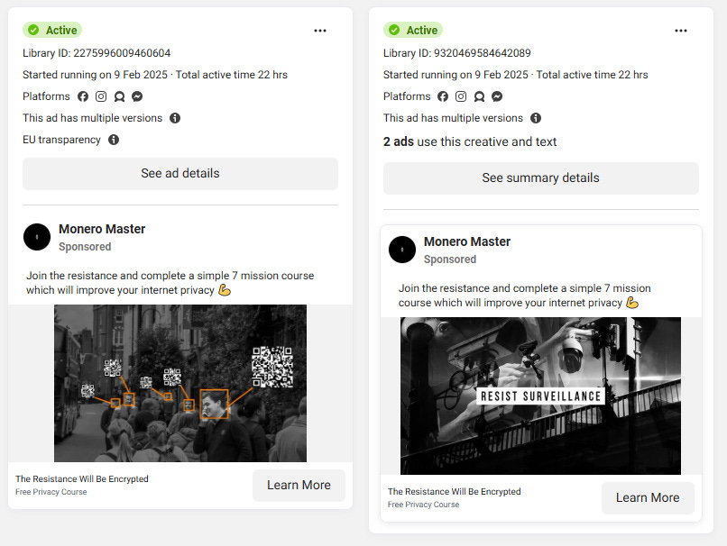Click 'Join the resistance' ad text in right card
This screenshot has width=727, height=546.
[524, 296]
